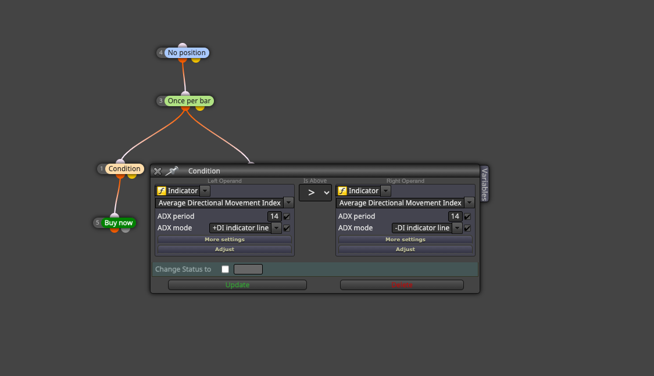Open More settings in left operand
This screenshot has width=654, height=376.
[224, 240]
